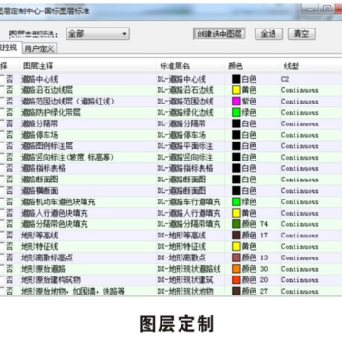
Task: Click standard layer name DX-地形等高线
Action: pos(181,236)
